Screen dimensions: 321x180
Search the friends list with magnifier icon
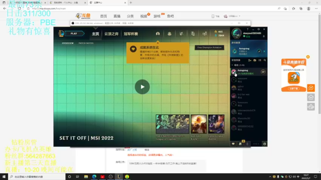click(x=265, y=60)
